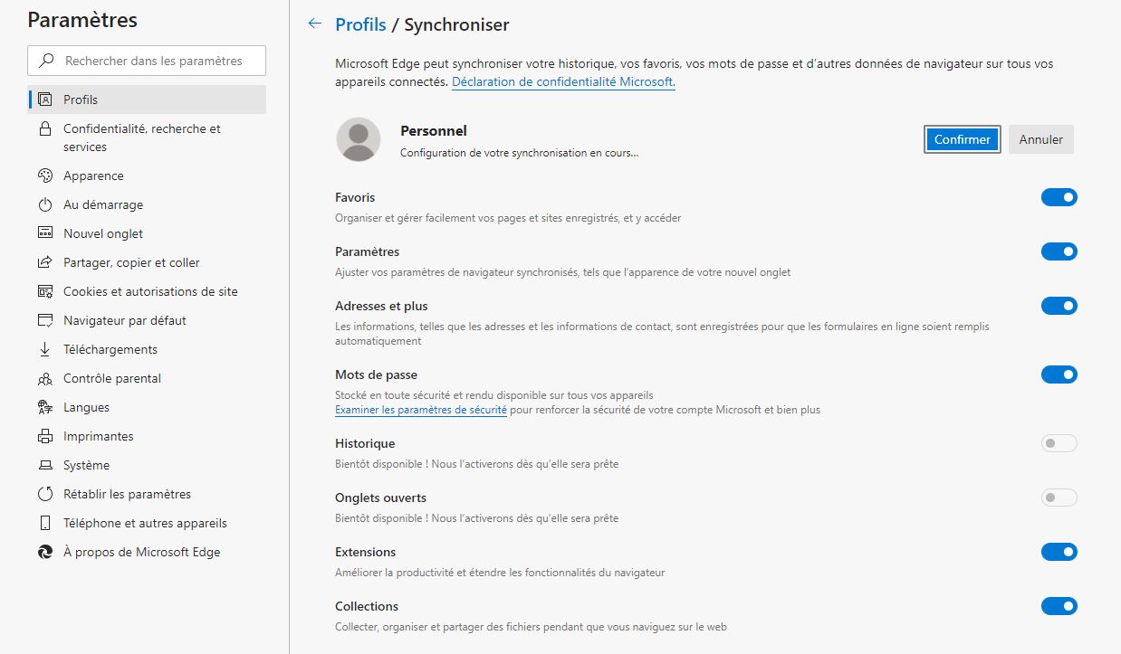Open Déclaration de confidentialité Microsoft link
This screenshot has height=654, width=1121.
pos(563,81)
